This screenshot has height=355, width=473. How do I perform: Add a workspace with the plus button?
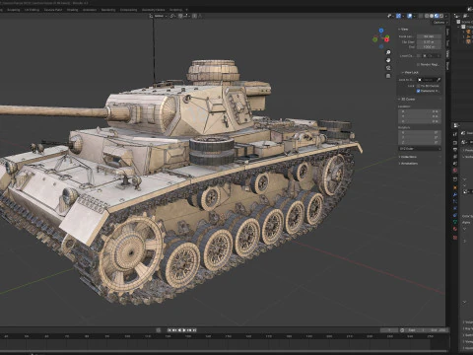187,10
